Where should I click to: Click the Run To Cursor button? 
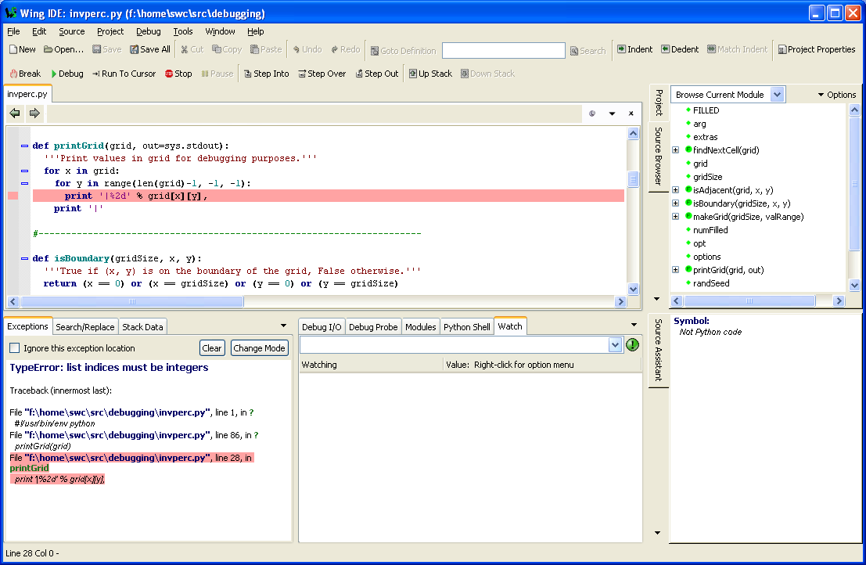[124, 74]
